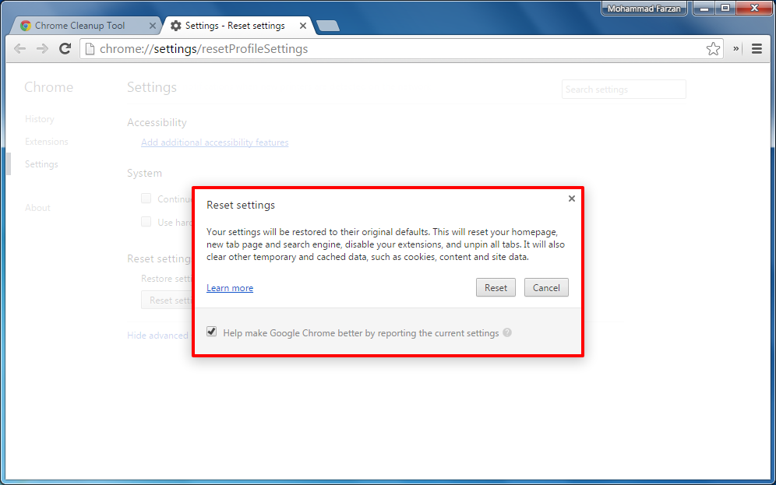776x485 pixels.
Task: Open the Learn more link
Action: [230, 288]
